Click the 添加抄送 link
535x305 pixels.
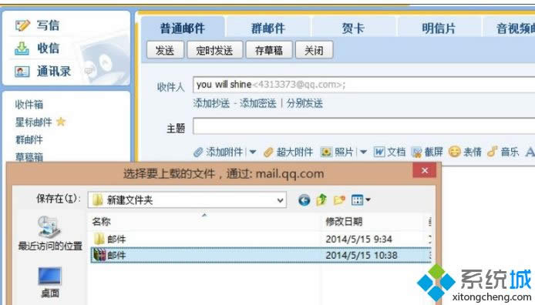(x=211, y=103)
